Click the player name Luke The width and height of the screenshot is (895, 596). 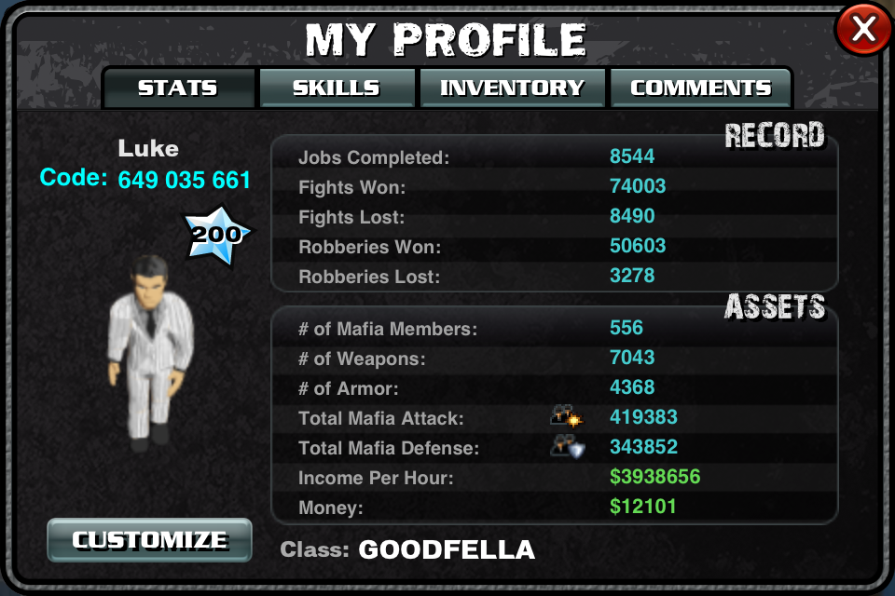pyautogui.click(x=148, y=149)
